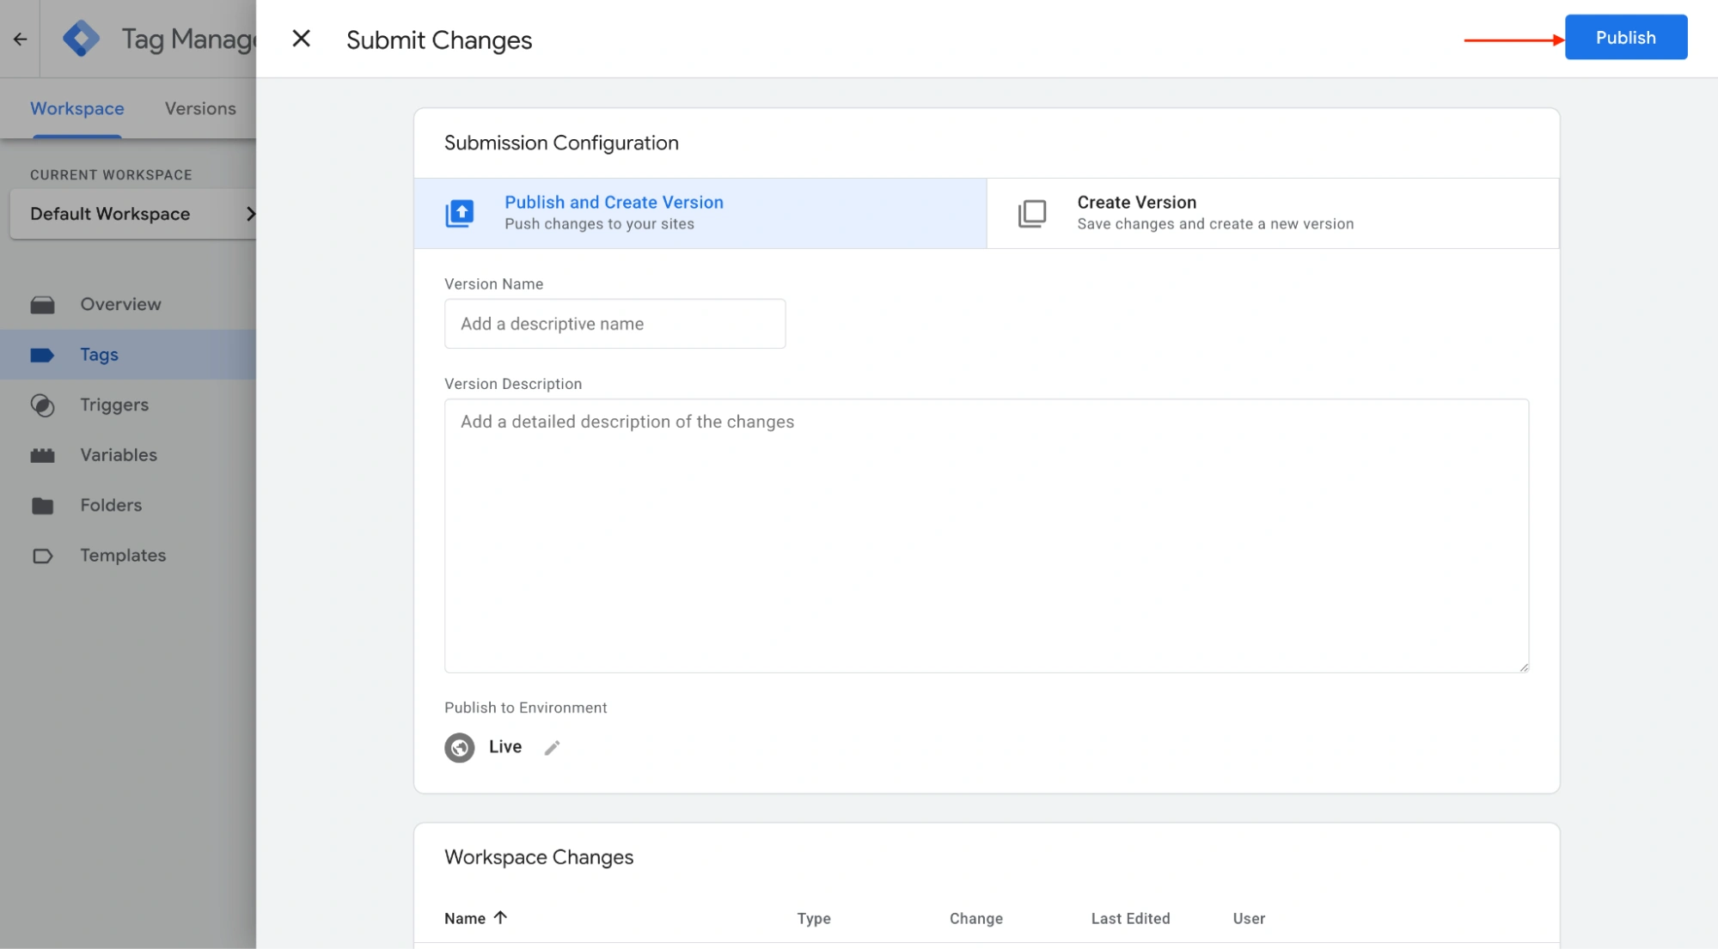1718x949 pixels.
Task: Click the Templates sidebar icon
Action: [42, 556]
